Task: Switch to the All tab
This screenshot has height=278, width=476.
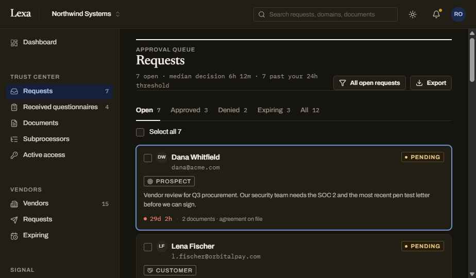Action: click(310, 110)
